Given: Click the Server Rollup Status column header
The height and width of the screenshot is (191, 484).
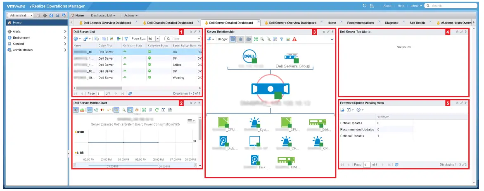Looking at the screenshot, I should (184, 46).
